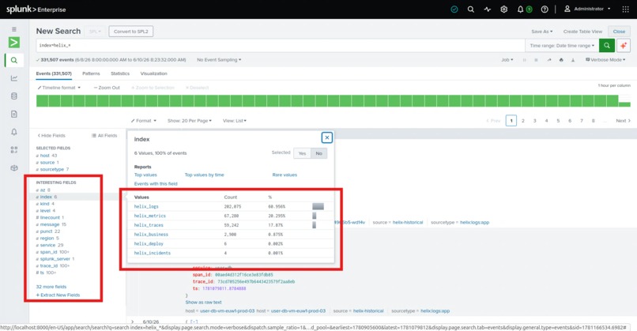Open Alerts bell icon in left sidebar
Viewport: 637px width, 331px height.
(x=13, y=132)
